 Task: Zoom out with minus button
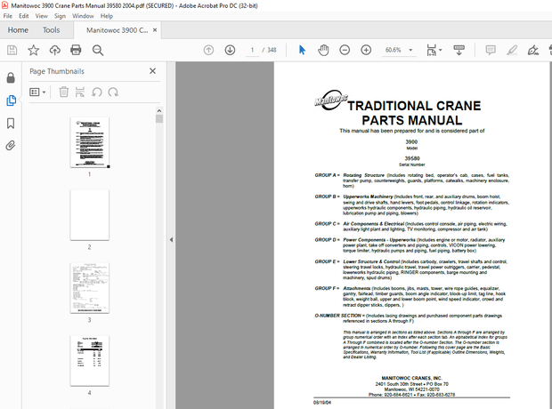coord(345,51)
